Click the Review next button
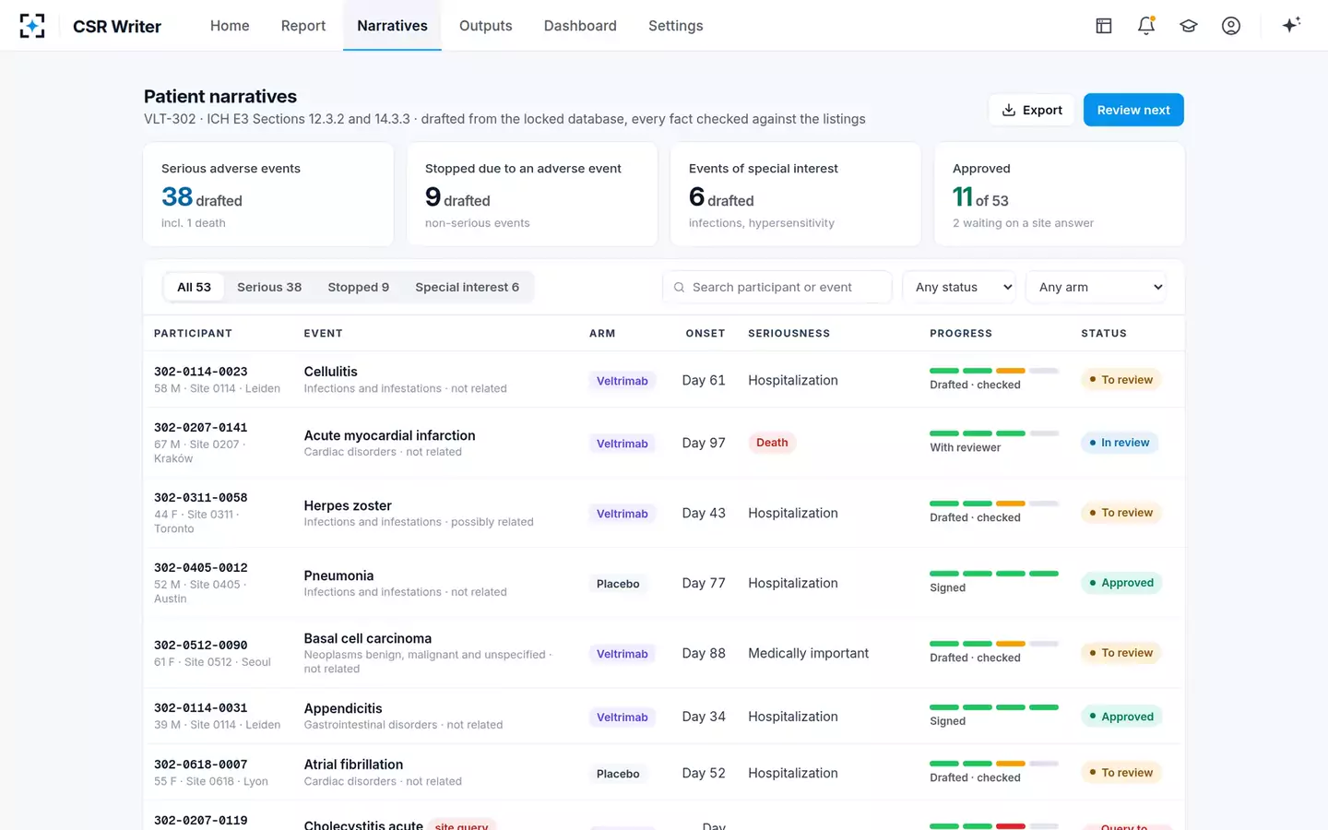Viewport: 1328px width, 830px height. click(x=1133, y=110)
